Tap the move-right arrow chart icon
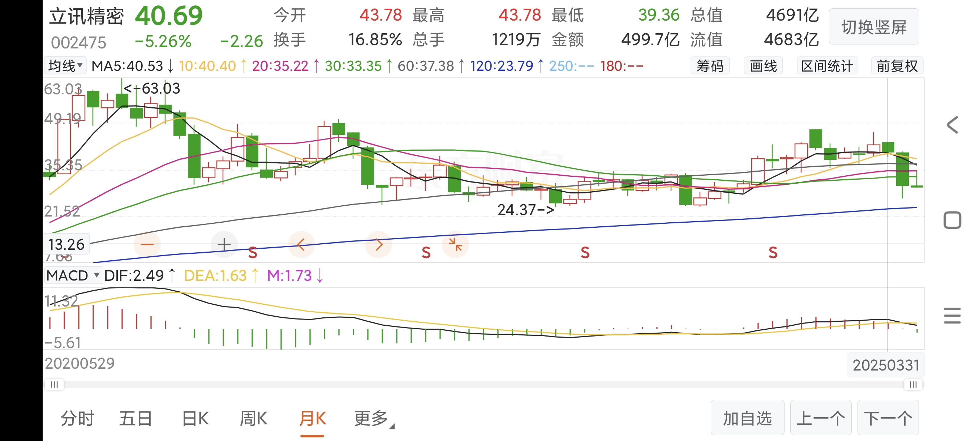 click(x=378, y=244)
